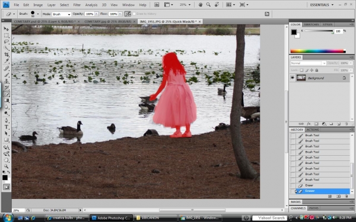Select the Dodge tool
Screen dimensions: 356x222
[6, 113]
